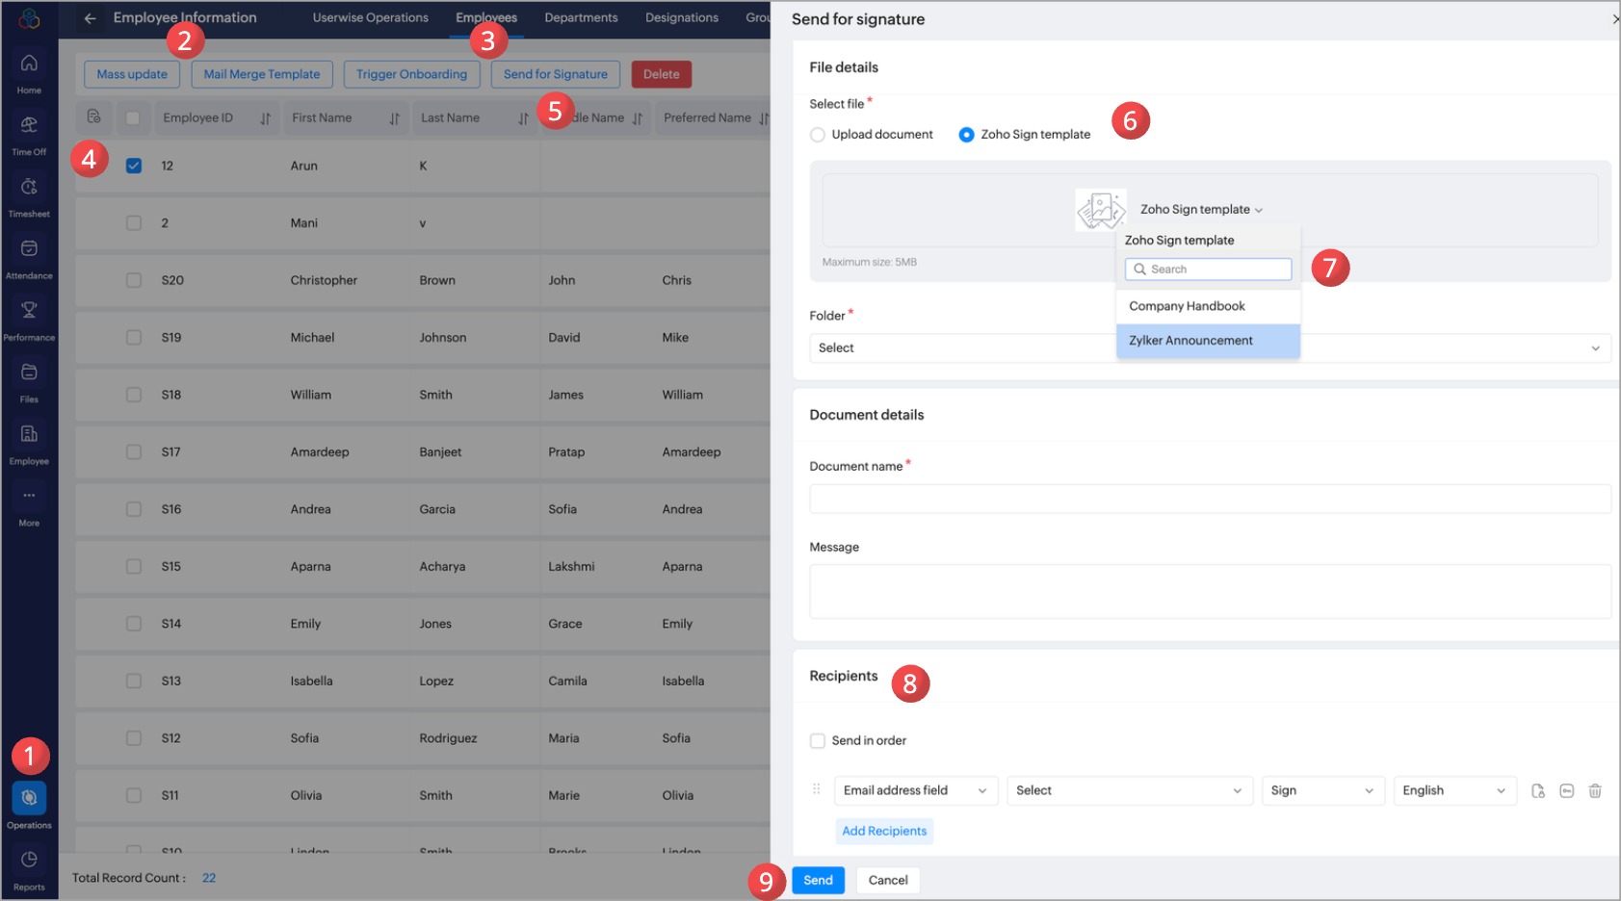
Task: Select the checkbox for William Smith
Action: tap(134, 395)
